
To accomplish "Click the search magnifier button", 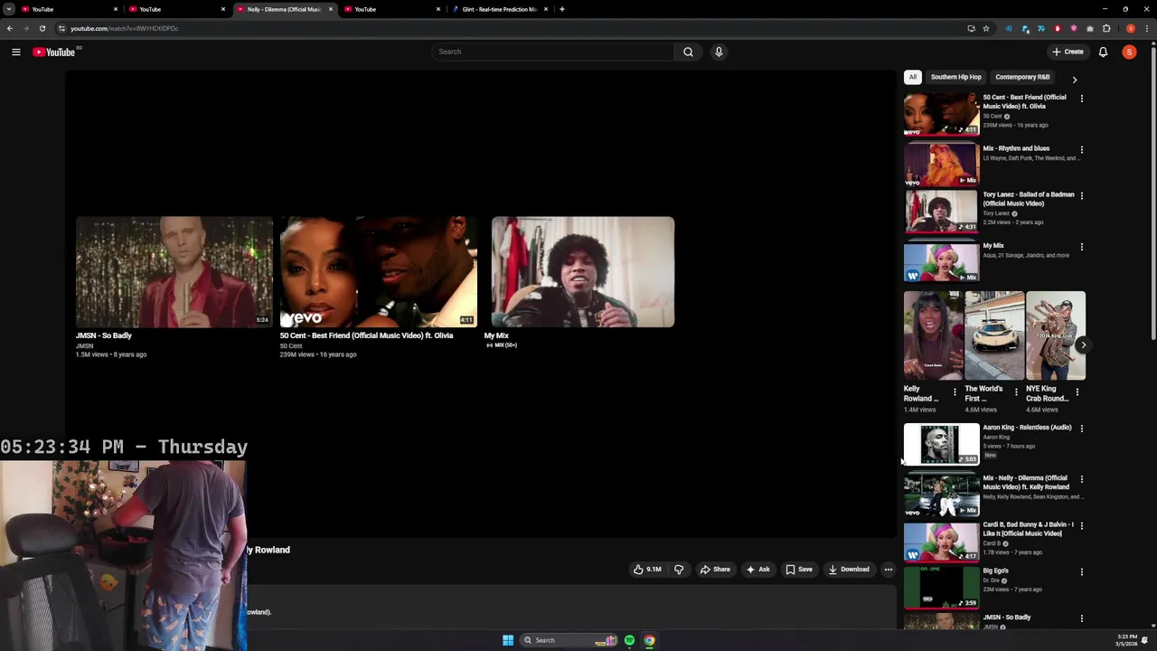I will point(688,52).
